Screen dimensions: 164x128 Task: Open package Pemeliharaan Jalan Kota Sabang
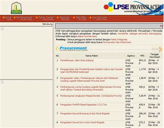[x=75, y=60]
